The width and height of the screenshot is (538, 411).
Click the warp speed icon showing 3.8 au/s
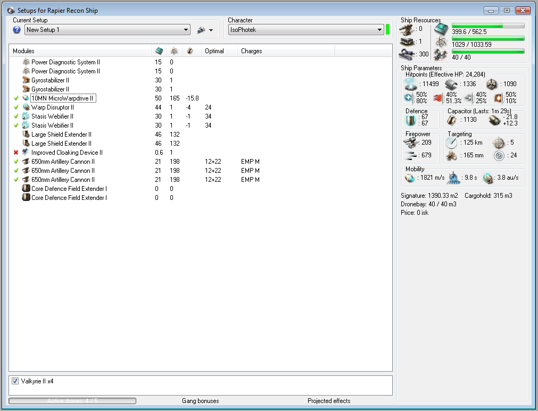[487, 178]
